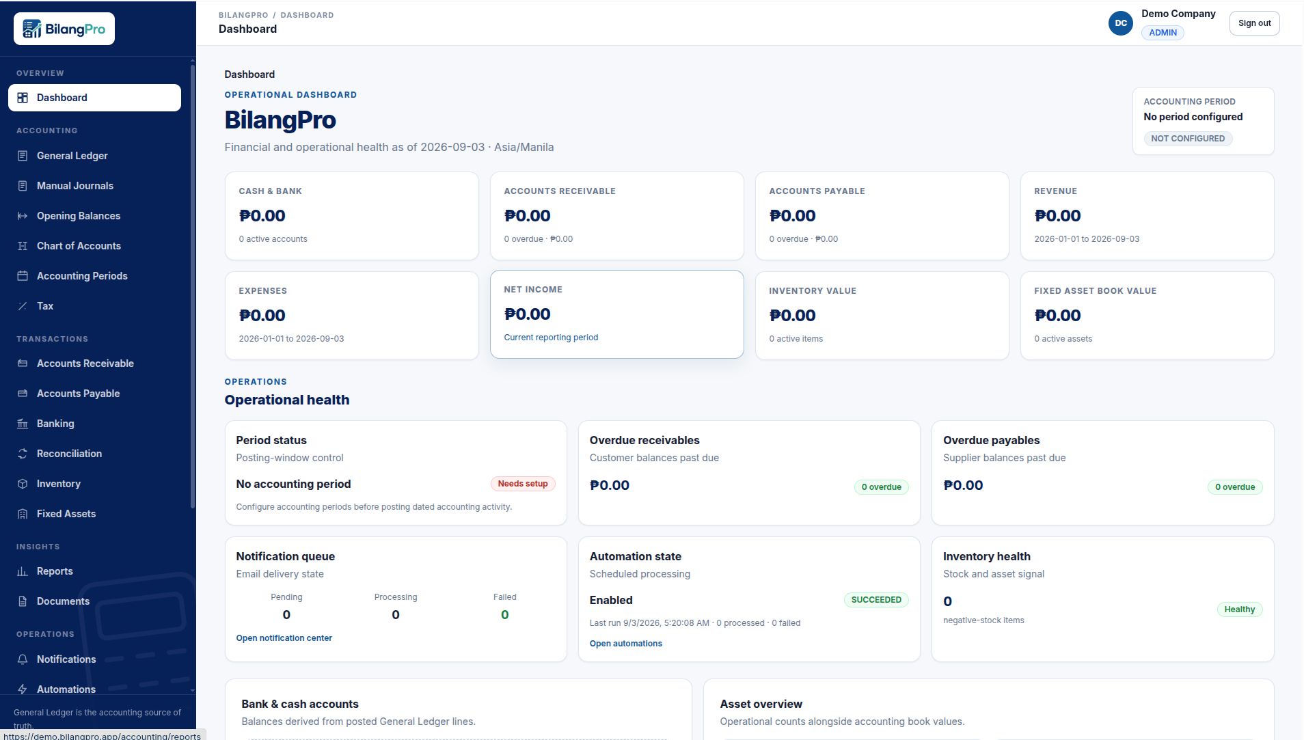Open notification center link

pos(284,638)
